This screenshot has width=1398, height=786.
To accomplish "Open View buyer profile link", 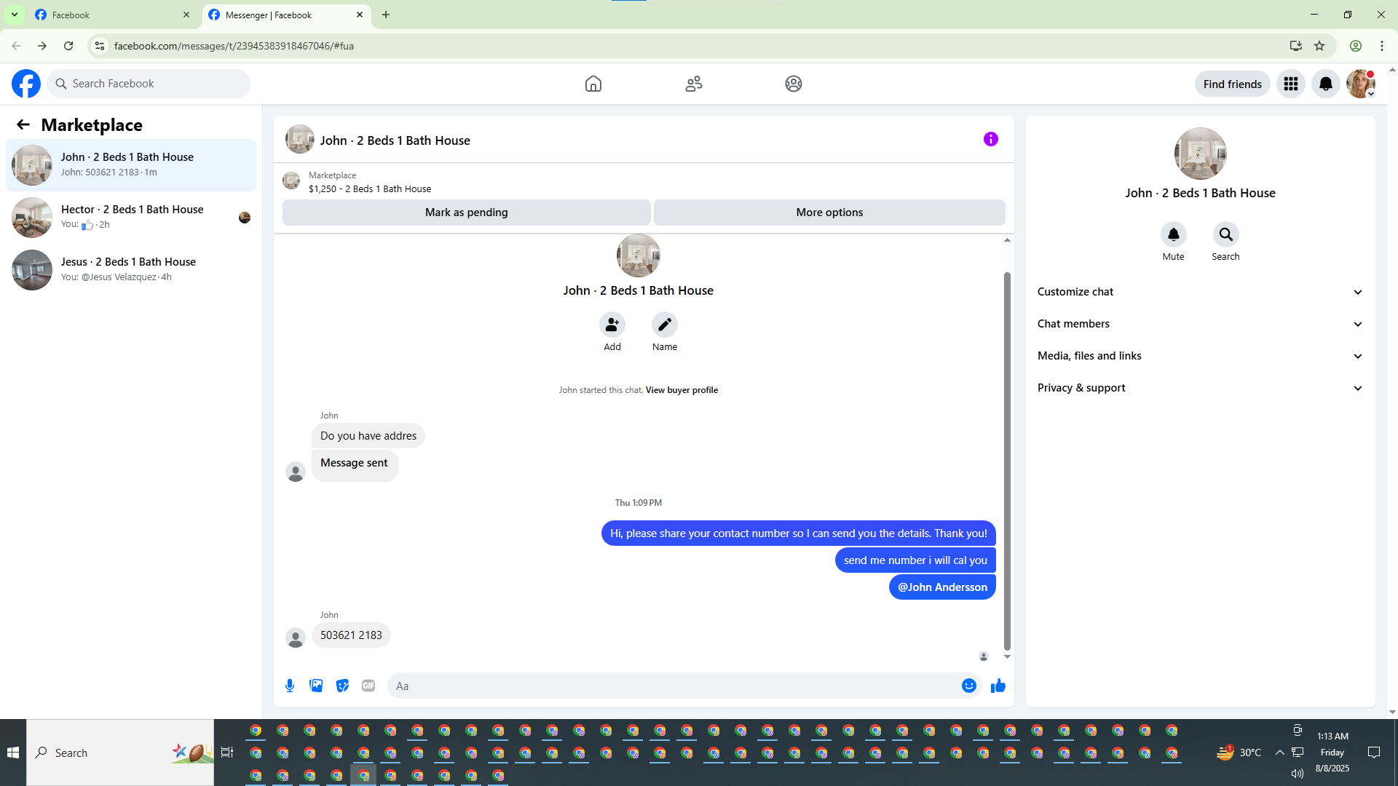I will coord(682,390).
